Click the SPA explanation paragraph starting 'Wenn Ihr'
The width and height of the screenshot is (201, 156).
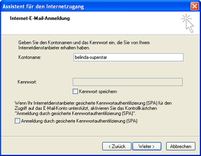pyautogui.click(x=93, y=108)
